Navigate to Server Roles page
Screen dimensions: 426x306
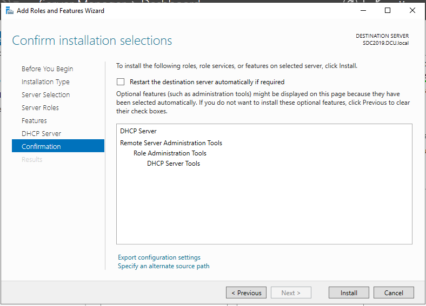[x=40, y=108]
